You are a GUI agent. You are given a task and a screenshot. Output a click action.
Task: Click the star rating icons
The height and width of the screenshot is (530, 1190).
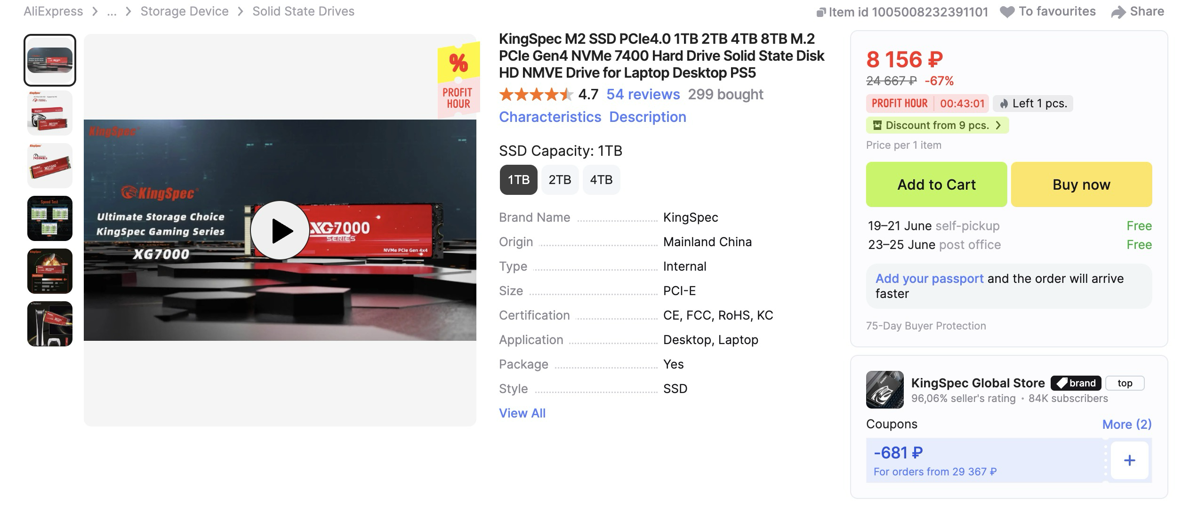[x=536, y=95]
